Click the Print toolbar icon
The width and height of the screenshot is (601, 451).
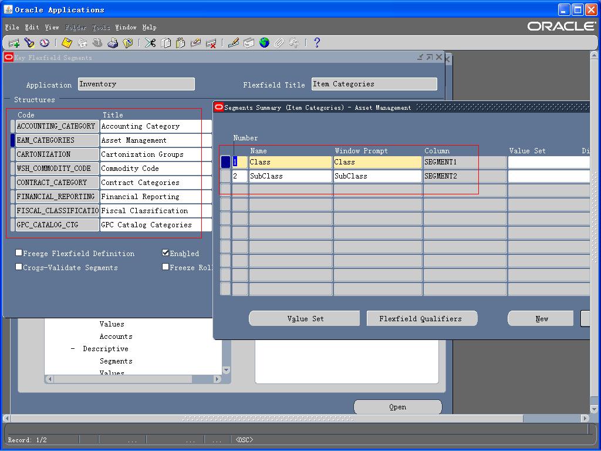112,43
